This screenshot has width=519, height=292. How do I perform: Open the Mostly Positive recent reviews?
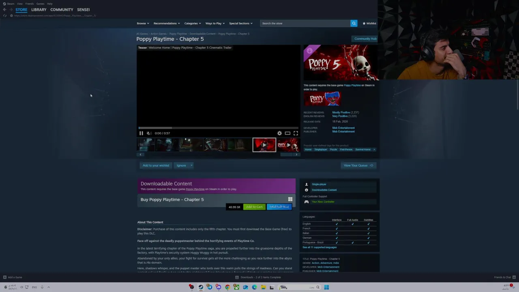341,112
